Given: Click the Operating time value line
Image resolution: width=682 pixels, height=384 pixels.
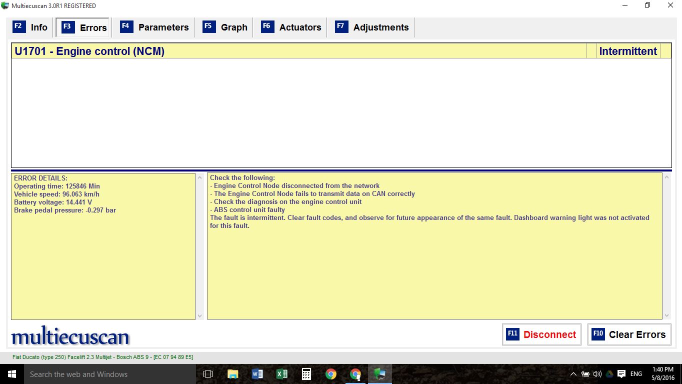Looking at the screenshot, I should 57,186.
